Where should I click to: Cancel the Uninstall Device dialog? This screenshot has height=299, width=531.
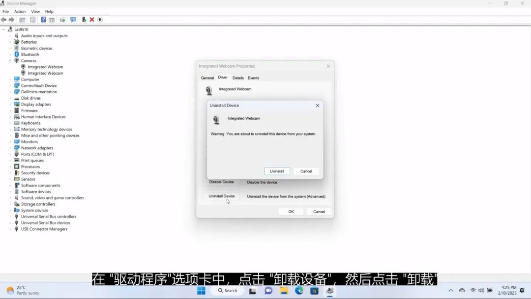coord(306,171)
